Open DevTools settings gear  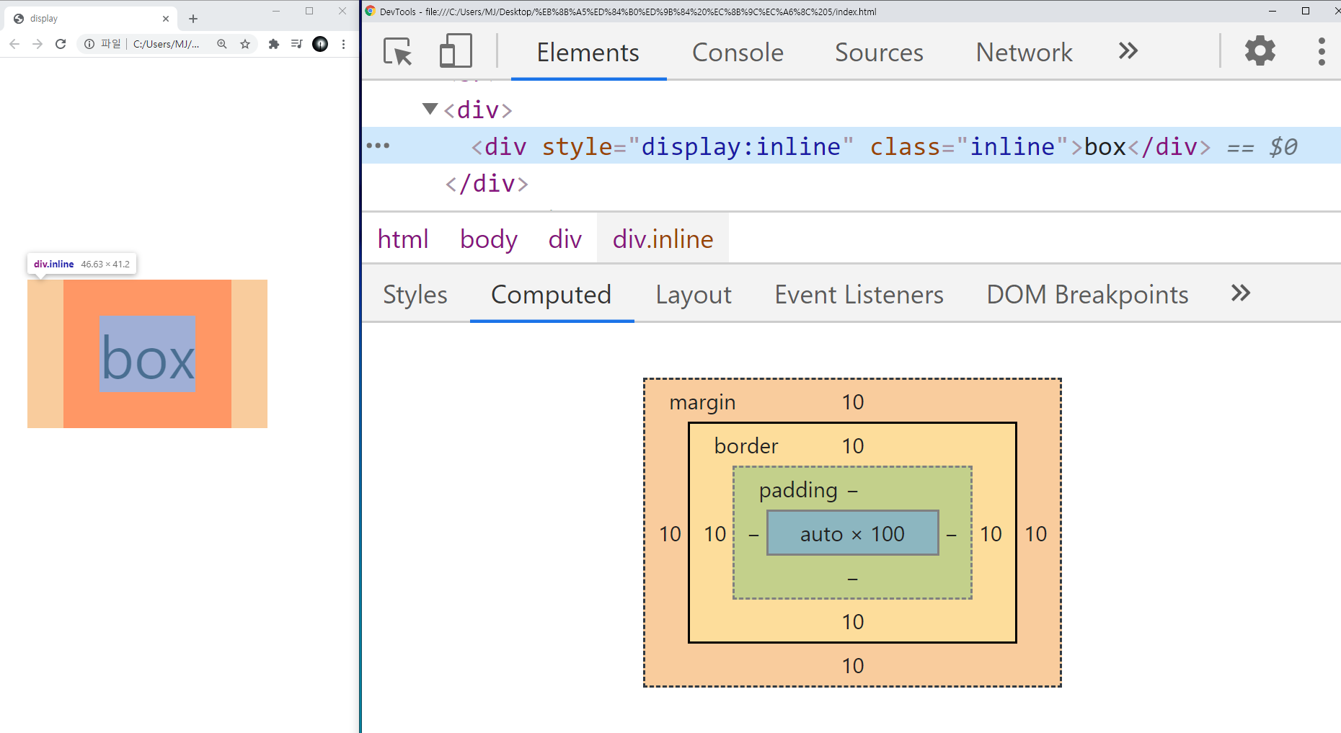pyautogui.click(x=1260, y=51)
